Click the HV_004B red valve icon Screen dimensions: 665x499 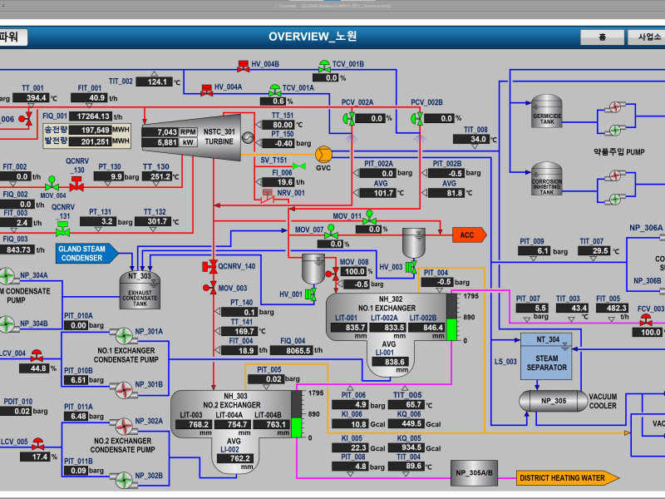coord(243,66)
